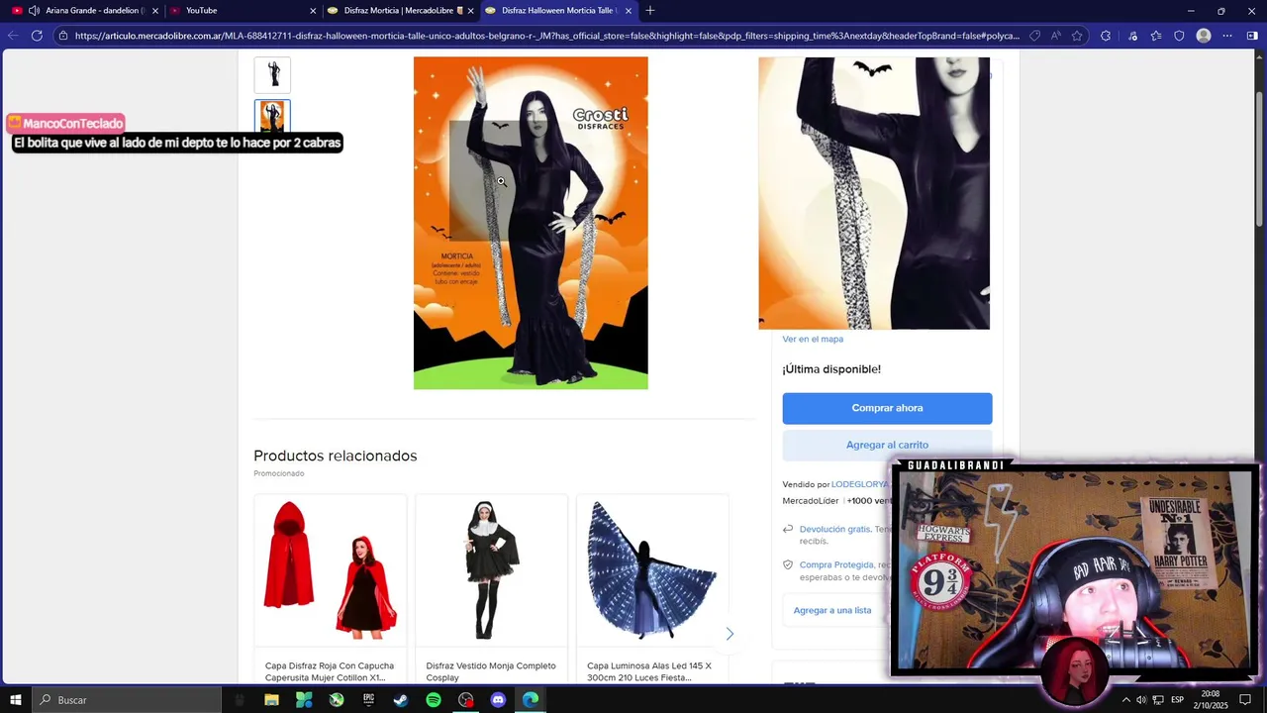Open Ver en el mapa link
The width and height of the screenshot is (1267, 713).
point(813,339)
